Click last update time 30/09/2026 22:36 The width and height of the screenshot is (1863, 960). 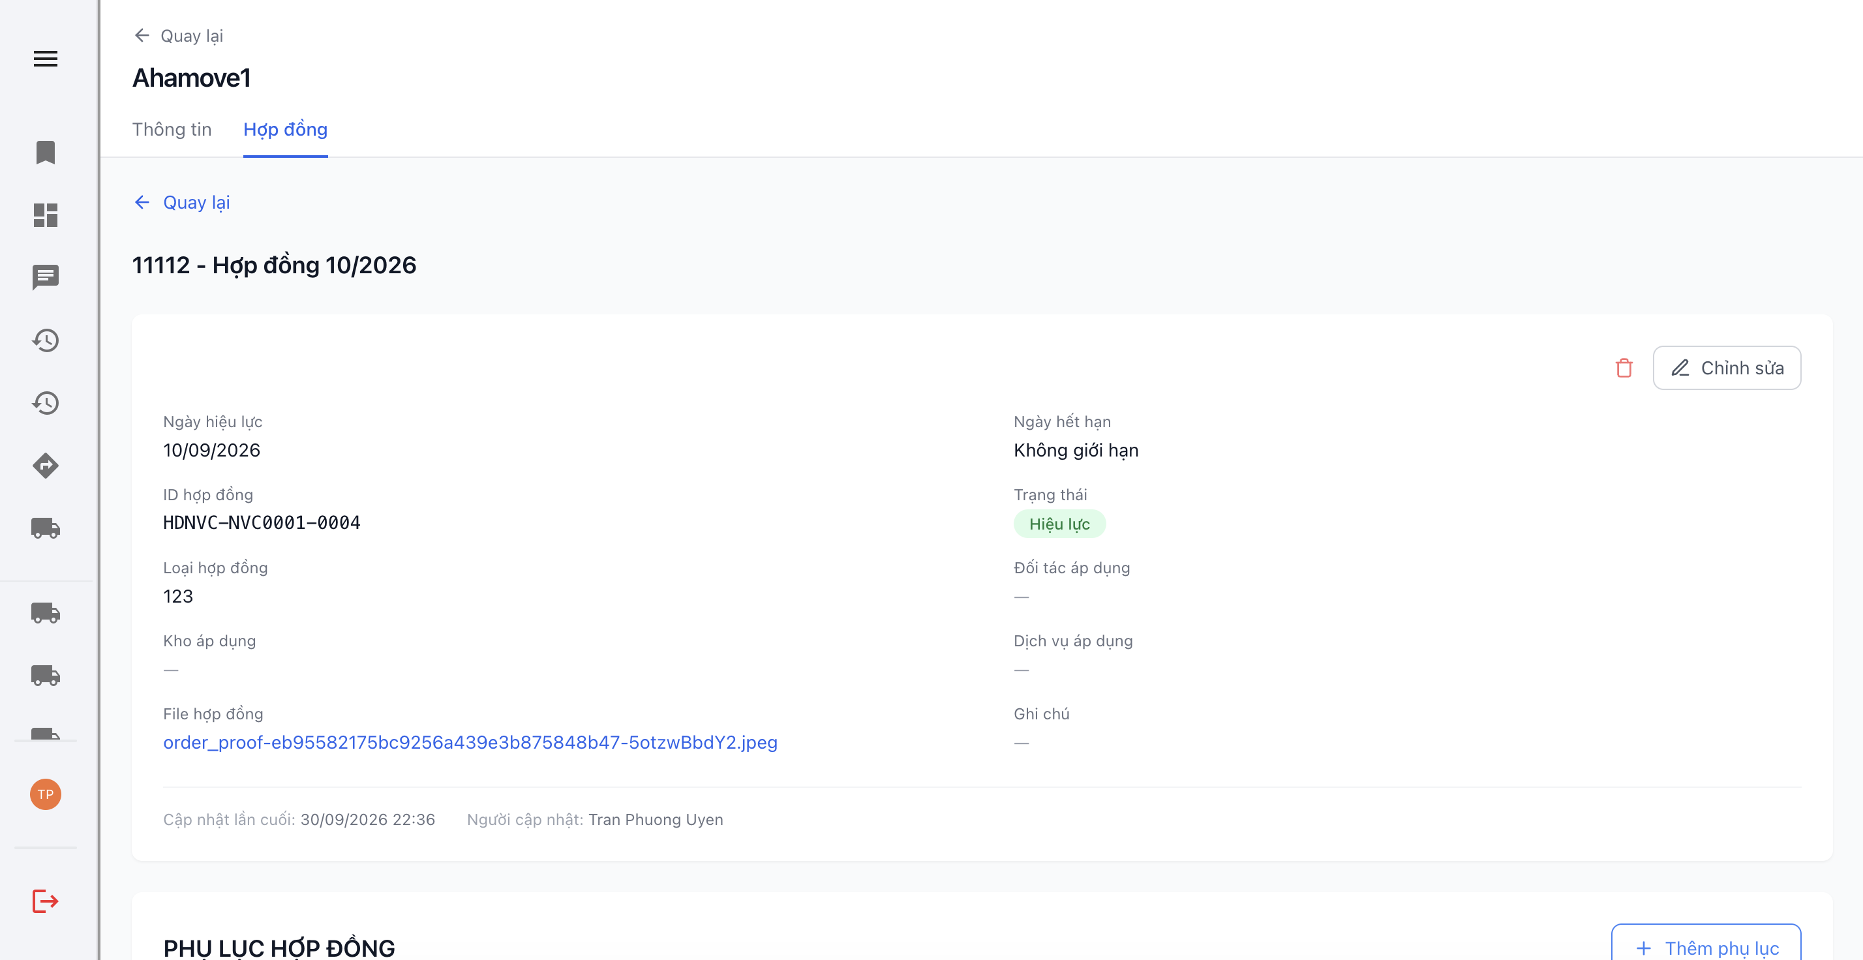pyautogui.click(x=367, y=819)
